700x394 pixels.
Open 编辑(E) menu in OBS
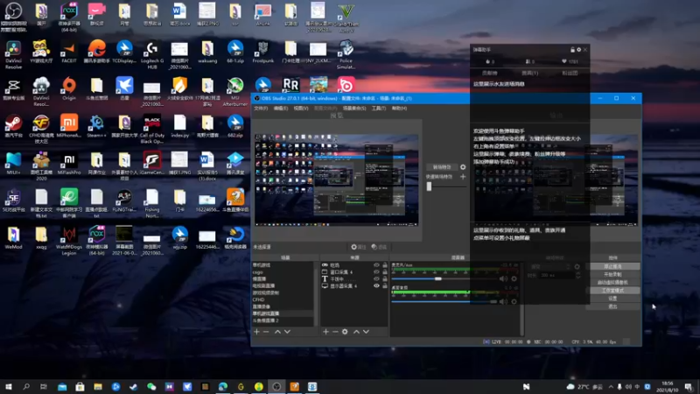[x=280, y=108]
